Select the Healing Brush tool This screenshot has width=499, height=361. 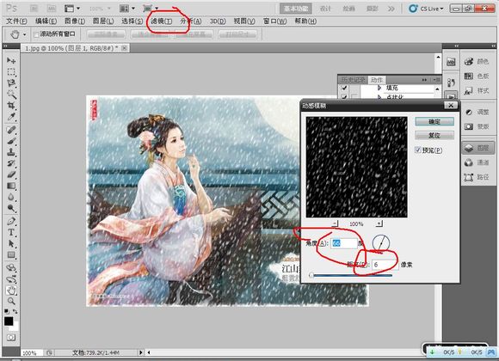11,130
